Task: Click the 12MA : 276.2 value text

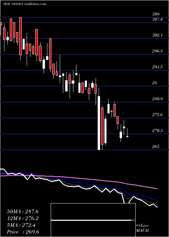Action: tap(23, 218)
